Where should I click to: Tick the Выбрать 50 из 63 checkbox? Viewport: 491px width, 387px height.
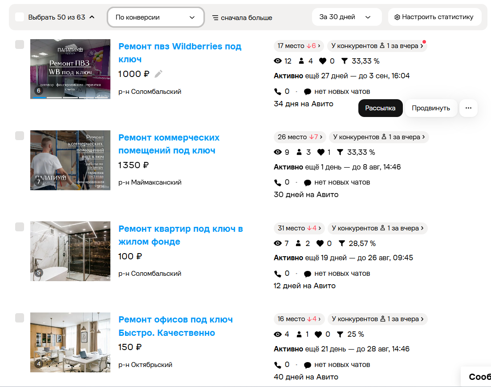(20, 17)
